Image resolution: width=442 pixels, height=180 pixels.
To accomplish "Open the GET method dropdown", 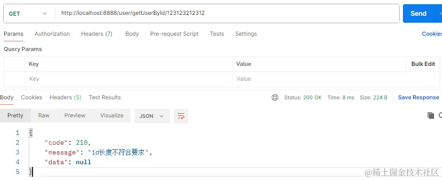I will (27, 13).
